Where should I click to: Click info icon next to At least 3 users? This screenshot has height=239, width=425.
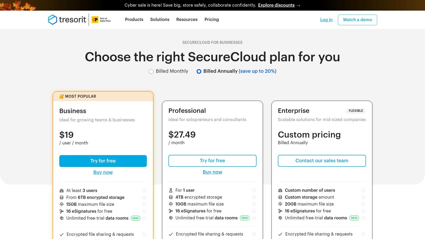144,191
